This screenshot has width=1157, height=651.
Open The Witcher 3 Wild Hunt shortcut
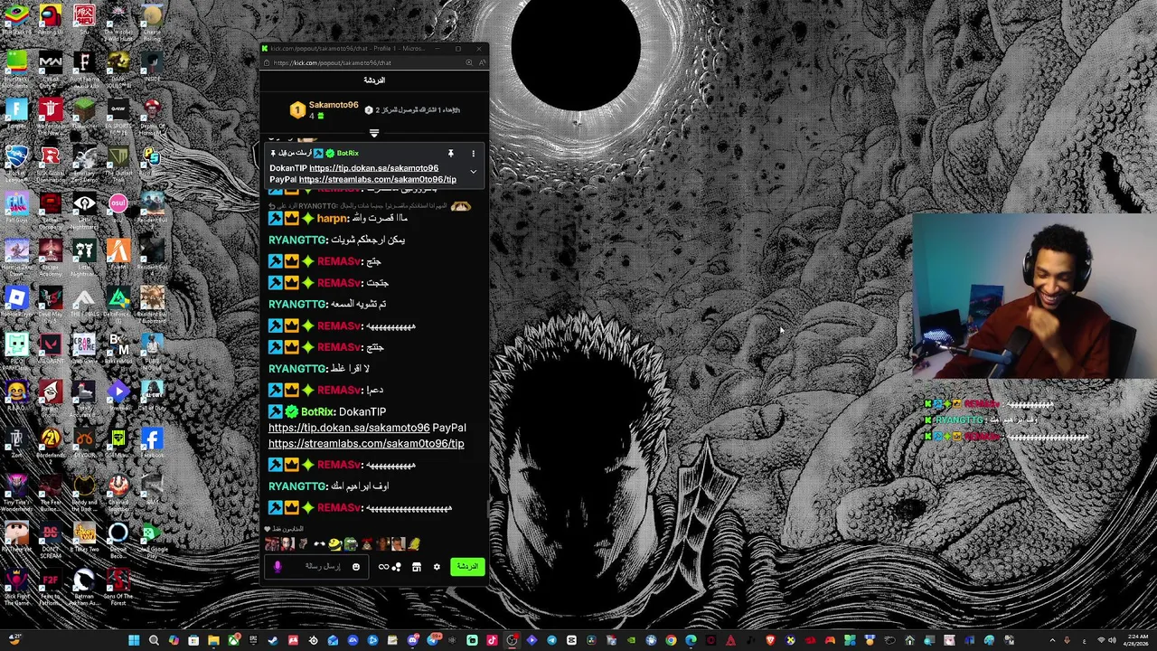point(118,22)
